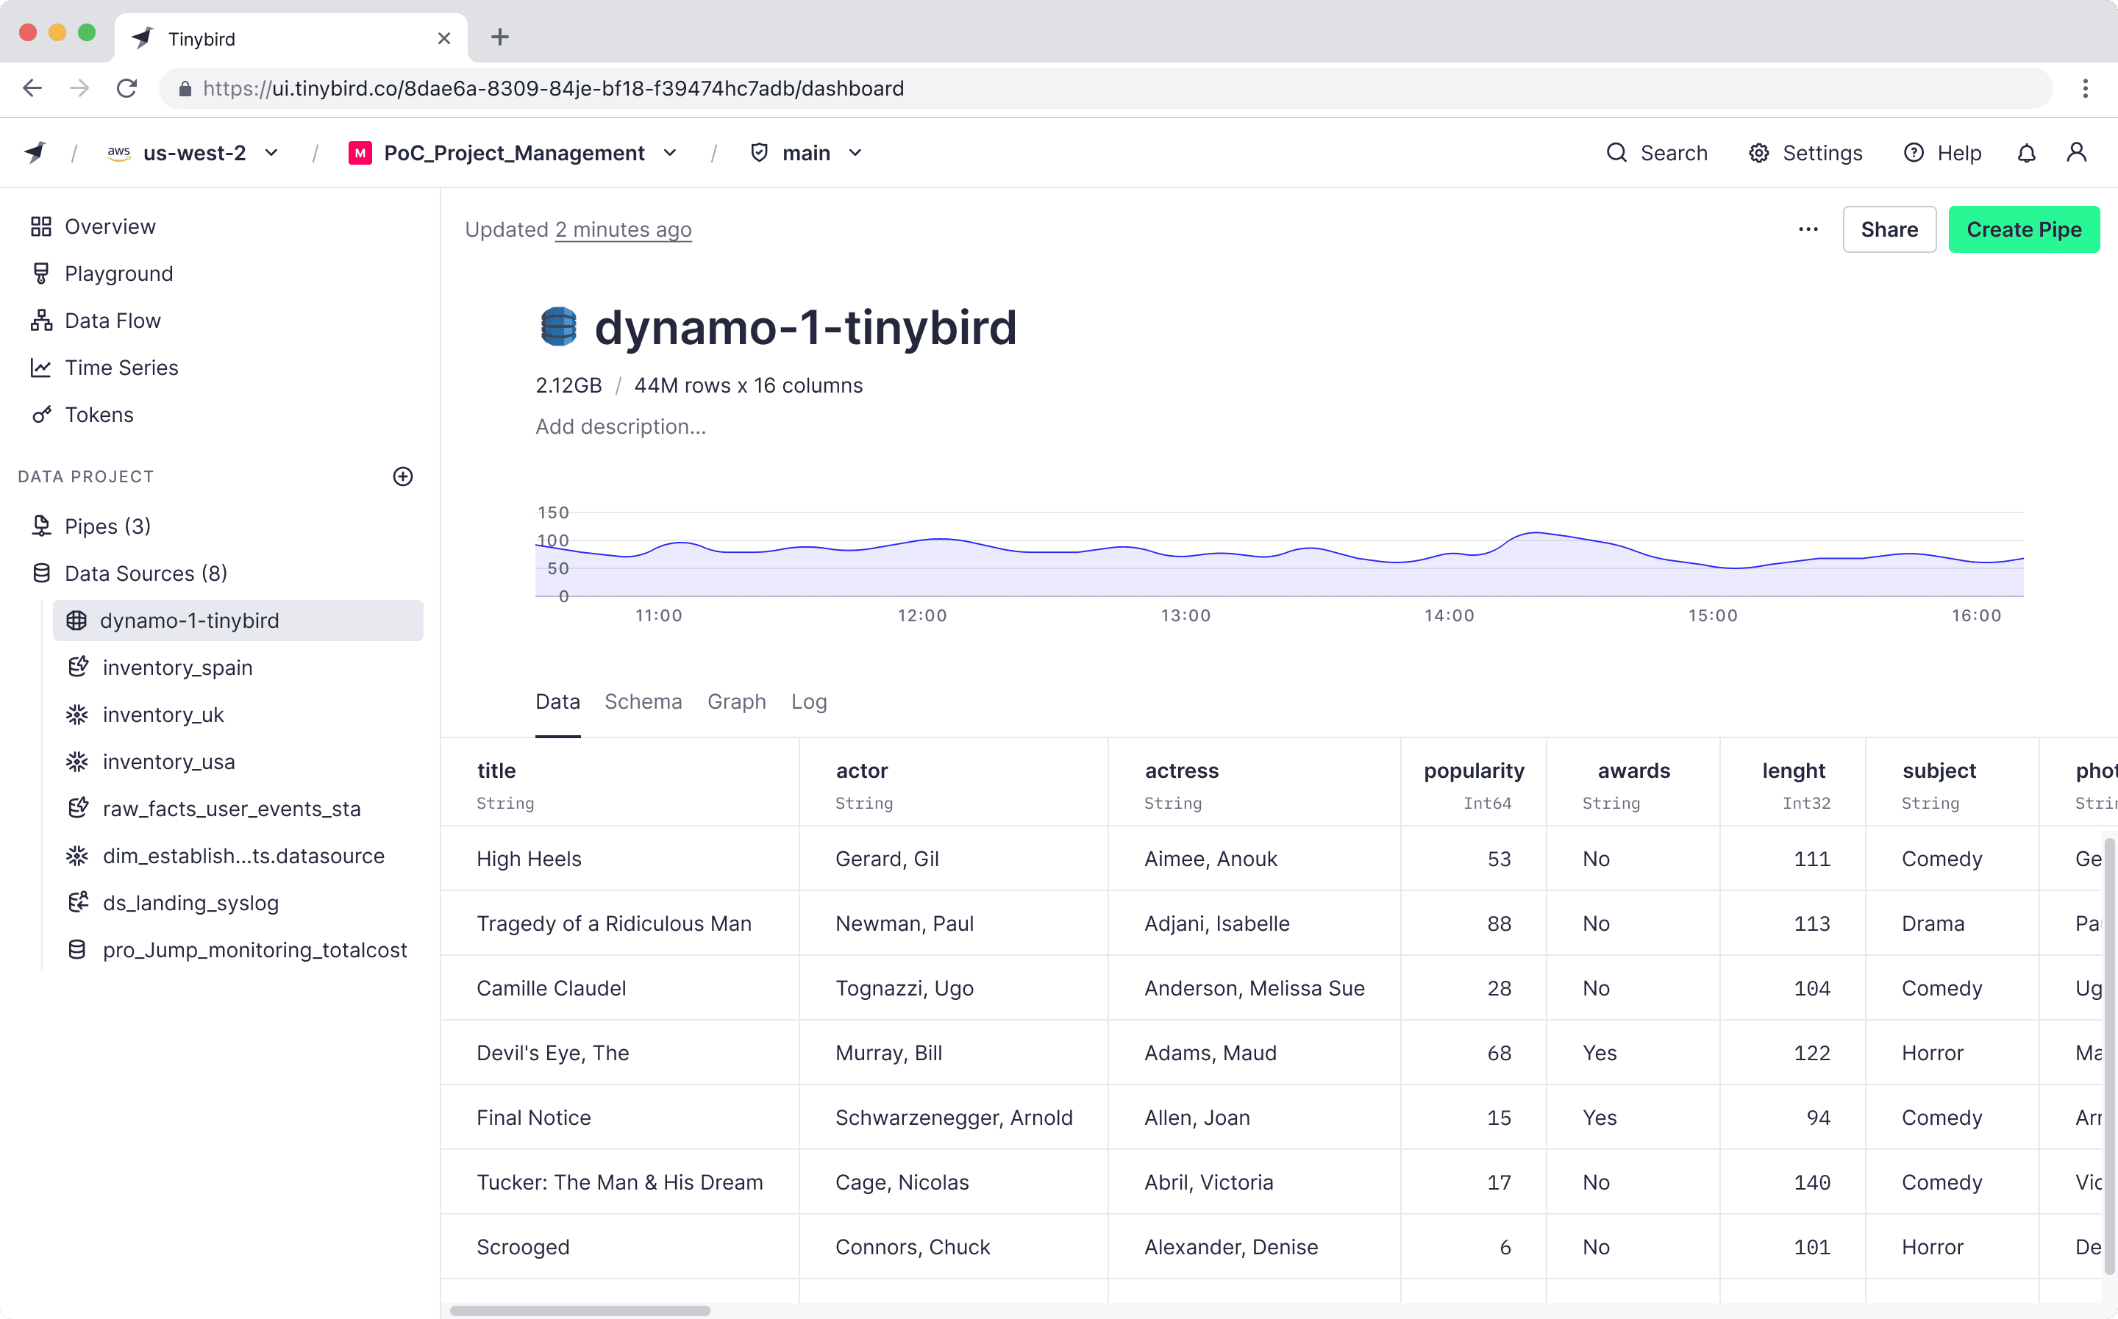Click the vertical table scrollbar
The width and height of the screenshot is (2118, 1319).
point(2108,1056)
